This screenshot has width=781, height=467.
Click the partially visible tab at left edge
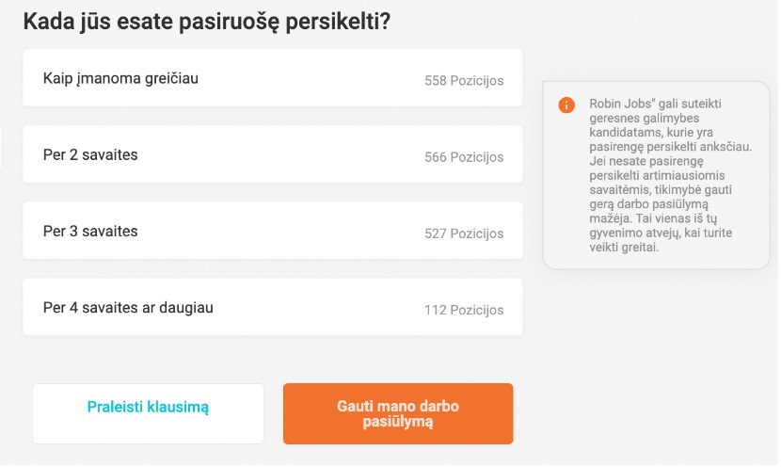[1, 148]
